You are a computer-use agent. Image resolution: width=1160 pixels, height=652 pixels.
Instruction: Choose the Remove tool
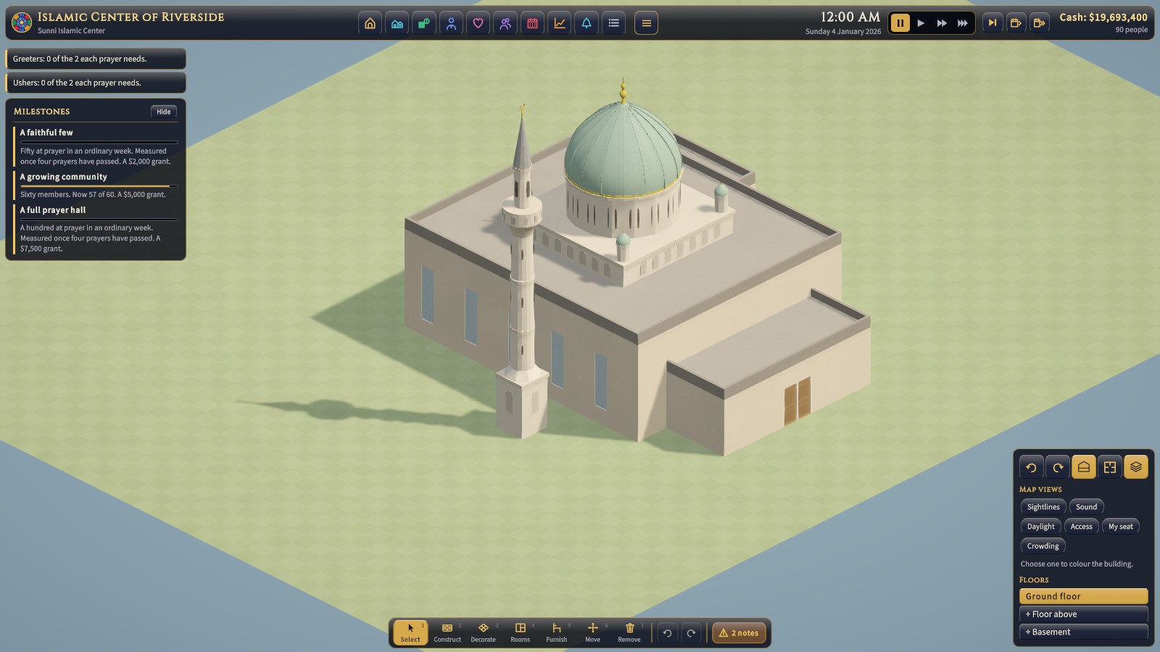(629, 632)
